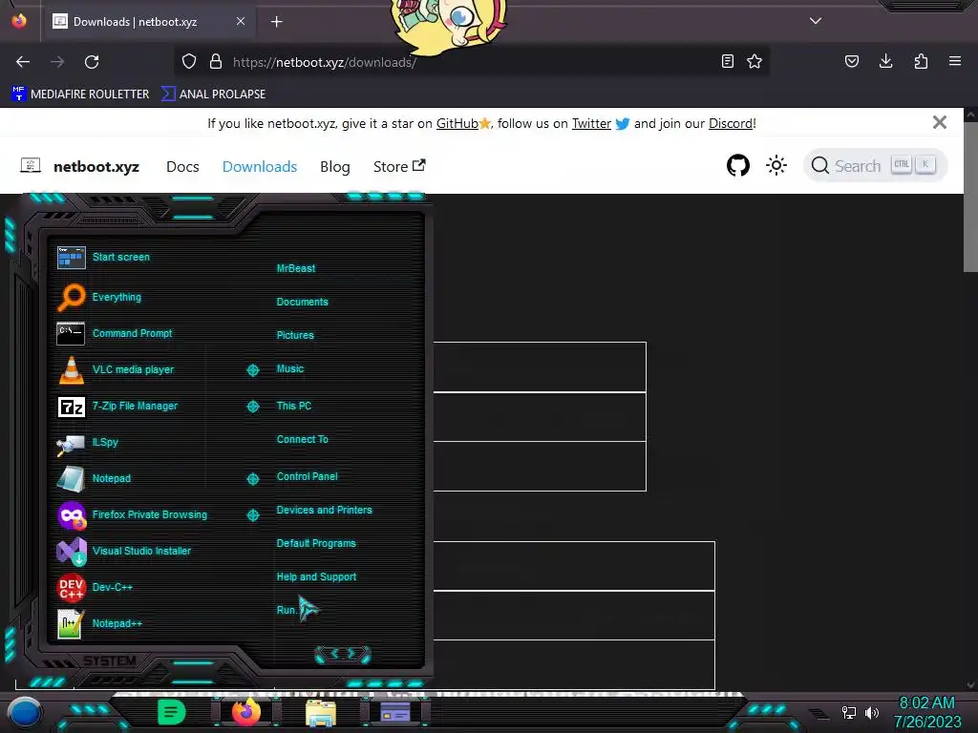Viewport: 978px width, 733px height.
Task: Follow the Discord link in banner
Action: (731, 123)
